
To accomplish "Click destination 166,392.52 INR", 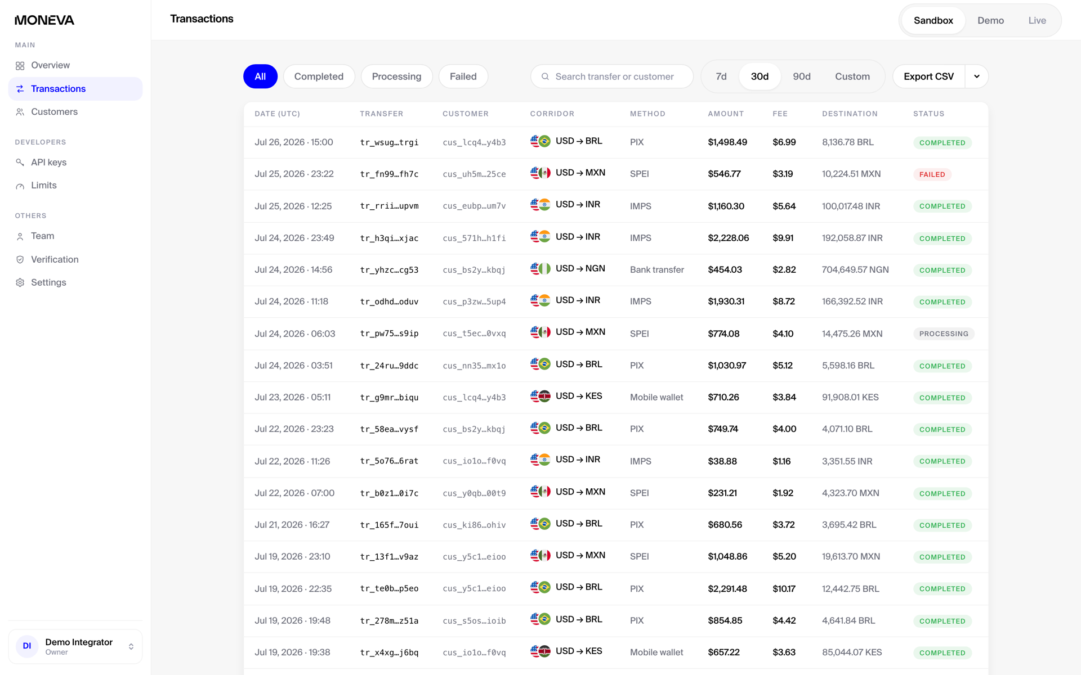I will point(852,302).
